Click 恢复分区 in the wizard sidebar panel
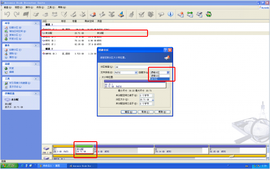Image resolution: width=270 pixels, height=169 pixels. pyautogui.click(x=15, y=39)
